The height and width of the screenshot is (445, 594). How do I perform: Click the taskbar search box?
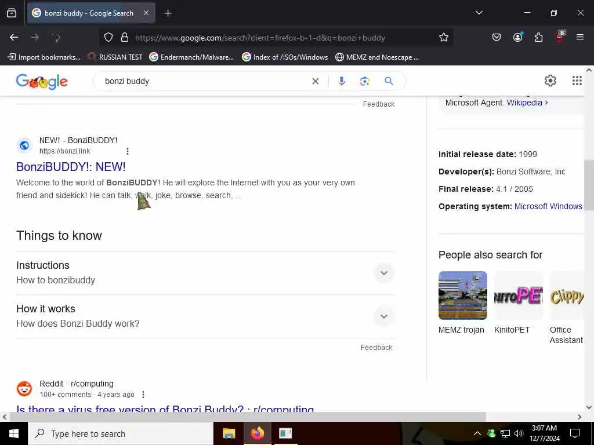121,433
